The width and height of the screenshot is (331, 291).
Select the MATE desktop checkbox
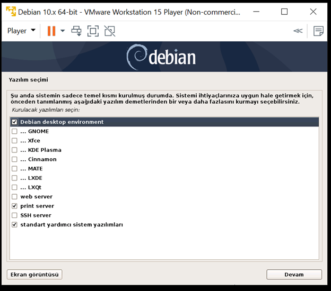(x=14, y=169)
